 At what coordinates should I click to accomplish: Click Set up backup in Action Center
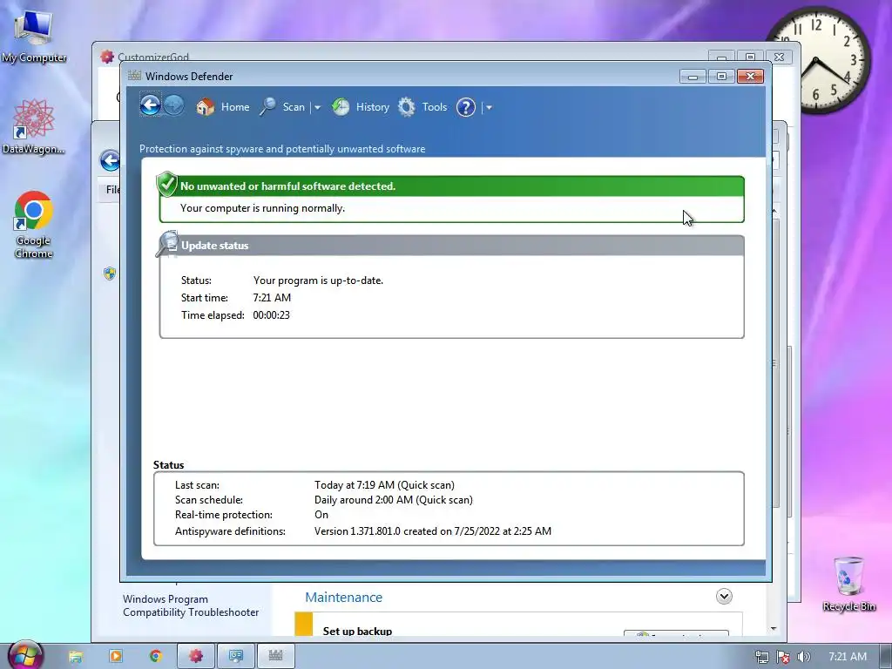tap(357, 631)
